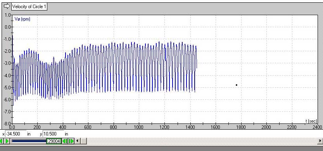Toggle the Vø (rpm) plot legend
323x151 pixels.
pos(22,19)
